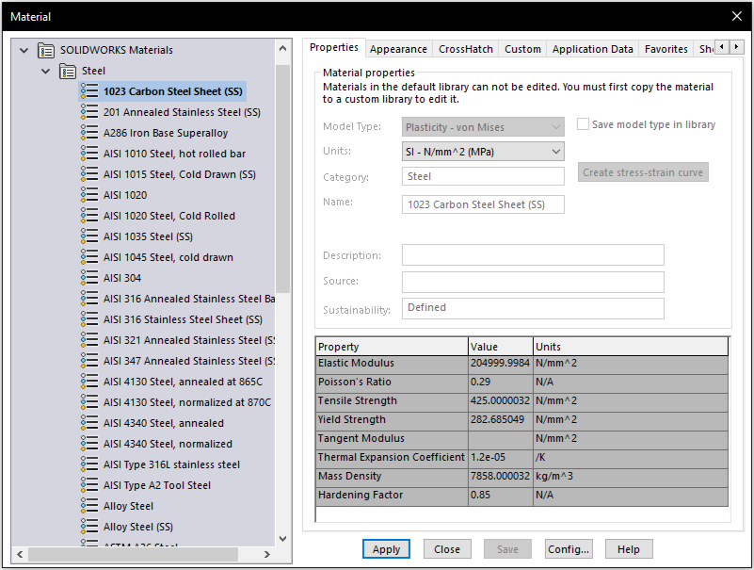Click the Apply button
The width and height of the screenshot is (754, 570).
[x=386, y=549]
